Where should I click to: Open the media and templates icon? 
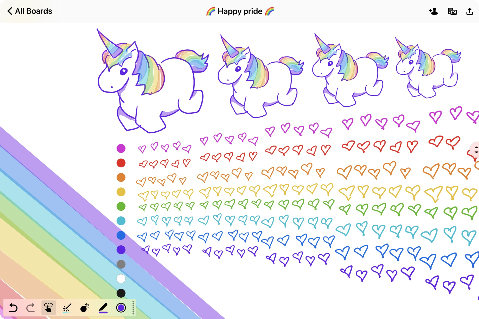[x=452, y=11]
